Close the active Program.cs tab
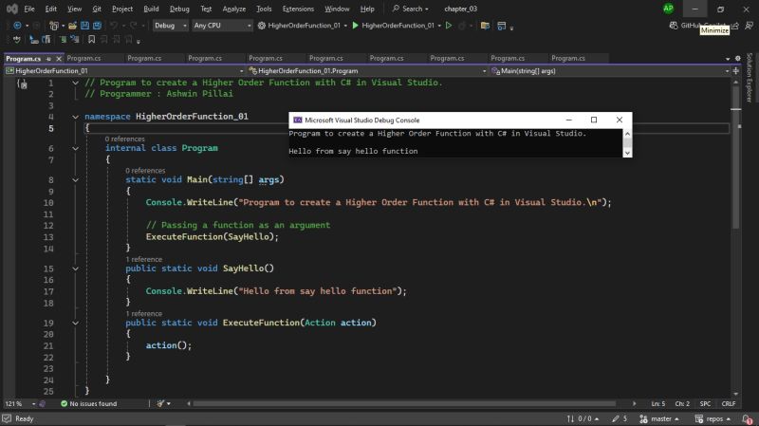This screenshot has height=426, width=759. point(59,59)
